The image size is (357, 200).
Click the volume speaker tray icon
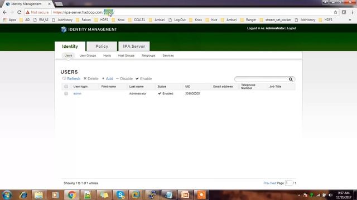(x=331, y=195)
